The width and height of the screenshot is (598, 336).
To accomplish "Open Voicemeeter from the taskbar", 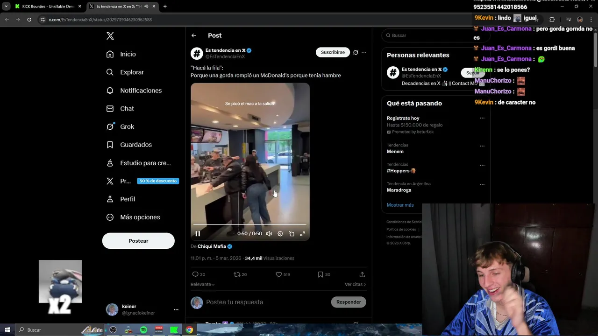I will coord(158,330).
